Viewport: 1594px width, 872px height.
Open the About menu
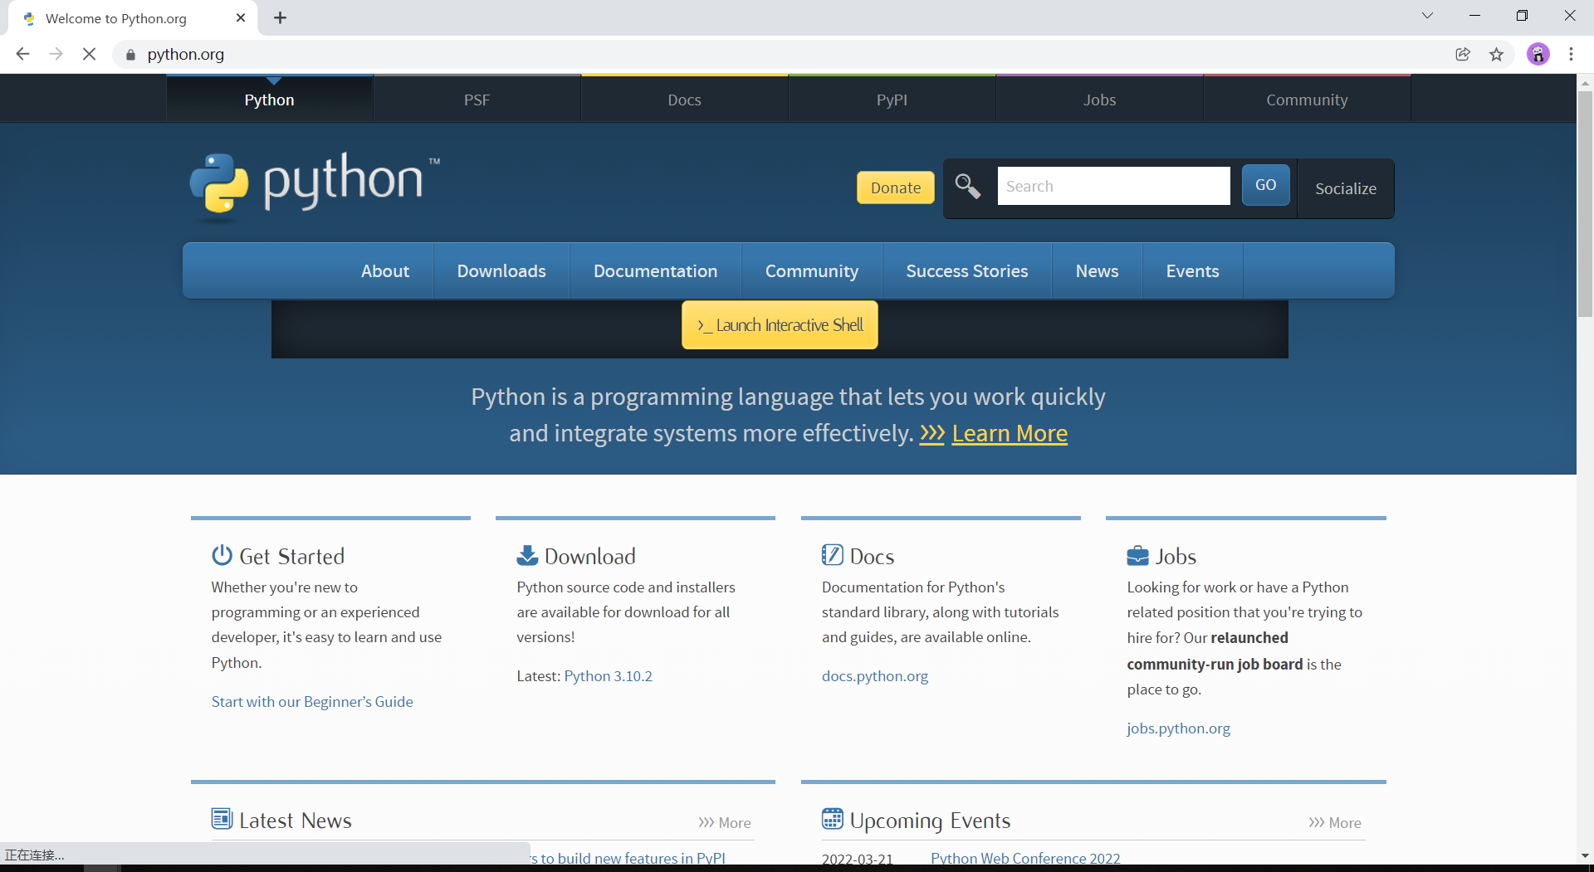click(x=385, y=270)
